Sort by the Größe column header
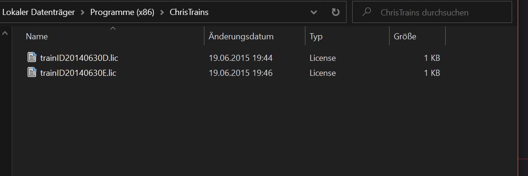Image resolution: width=528 pixels, height=176 pixels. [405, 37]
